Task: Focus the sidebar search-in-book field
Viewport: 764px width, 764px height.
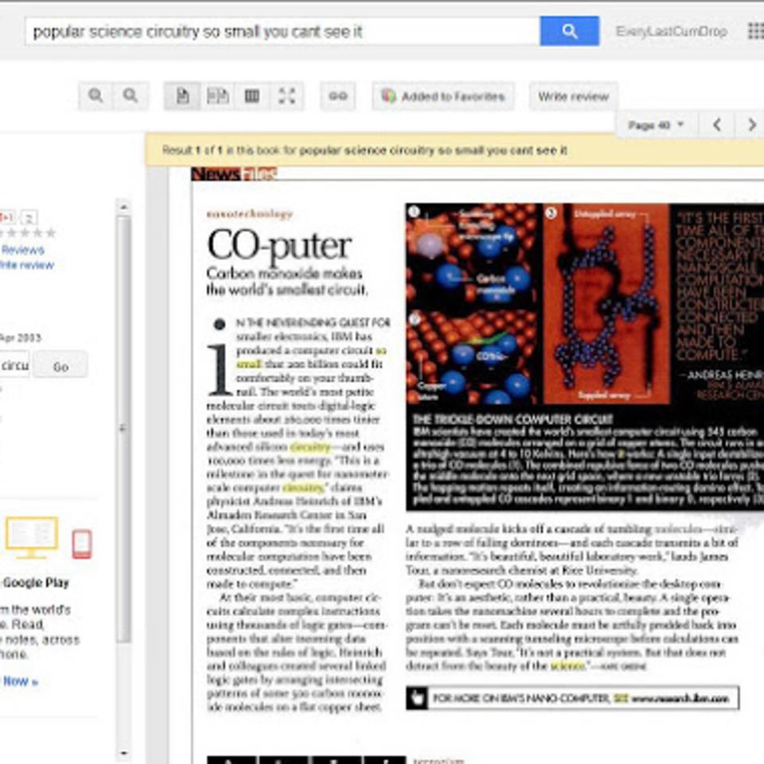Action: point(14,365)
